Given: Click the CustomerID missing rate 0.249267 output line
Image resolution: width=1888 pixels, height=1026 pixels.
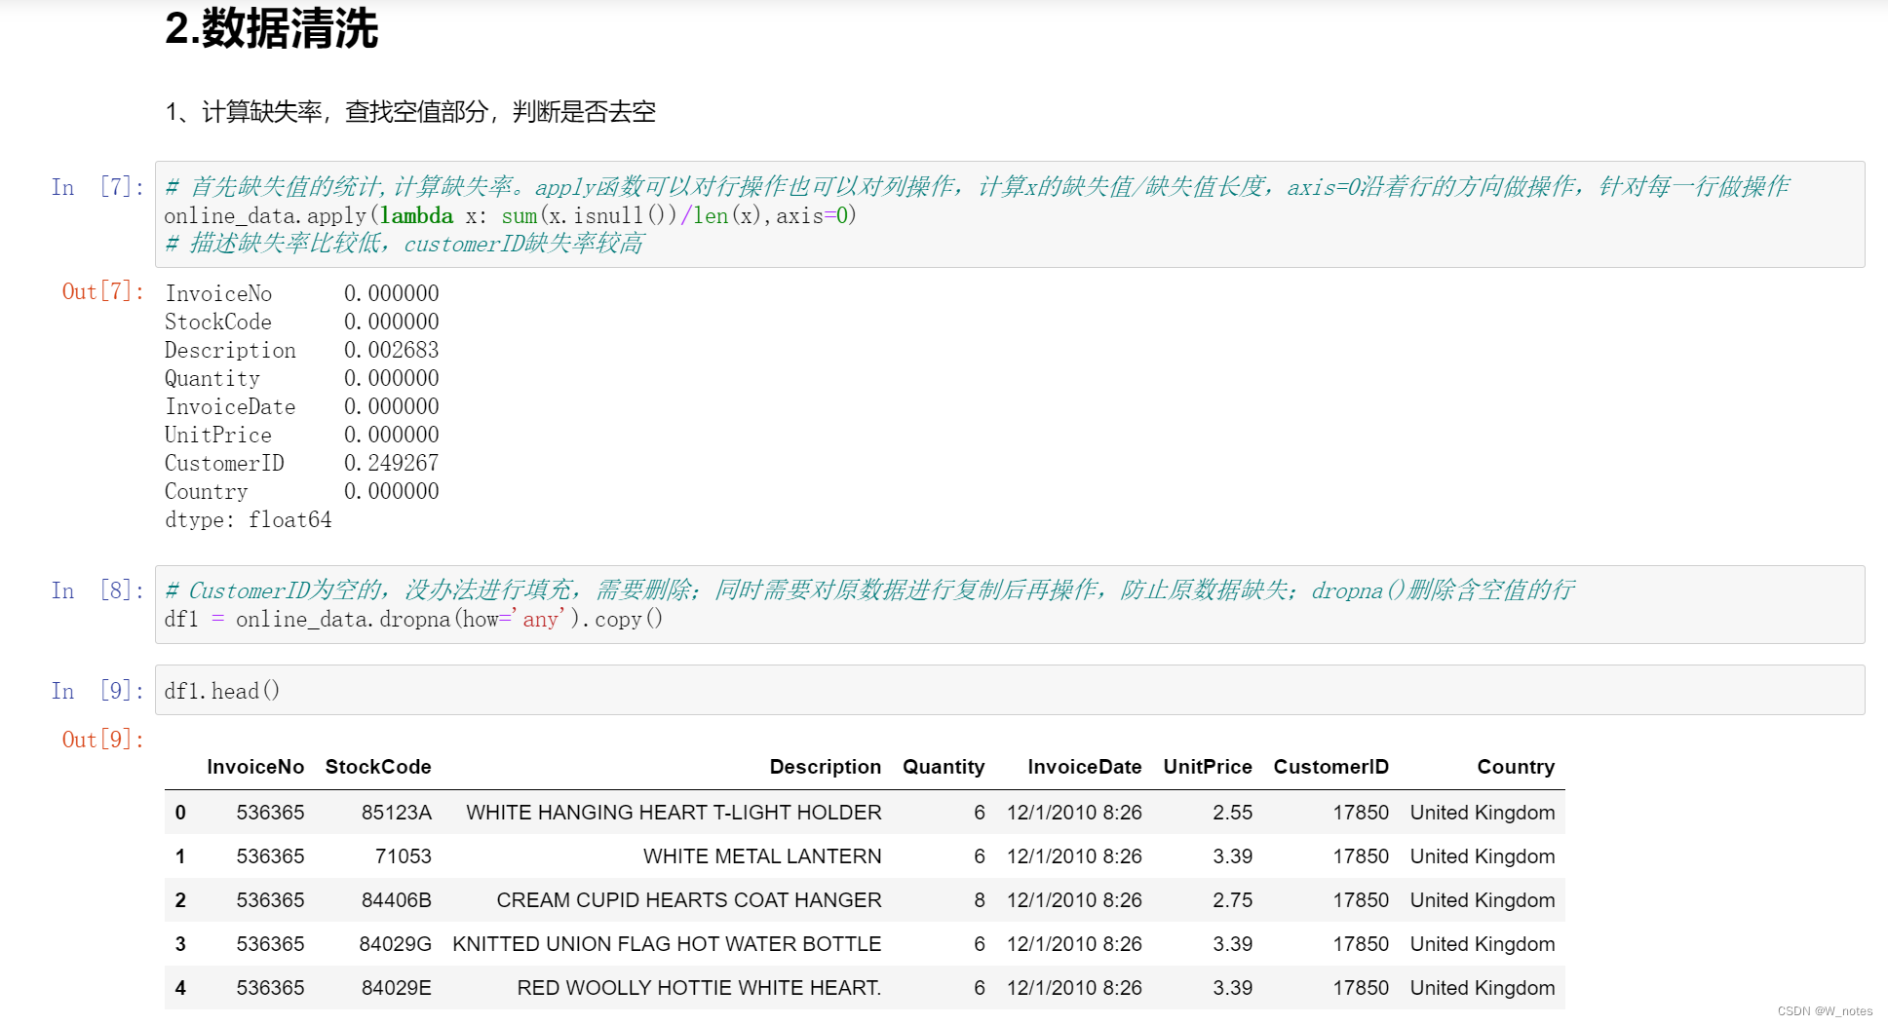Looking at the screenshot, I should coord(300,463).
